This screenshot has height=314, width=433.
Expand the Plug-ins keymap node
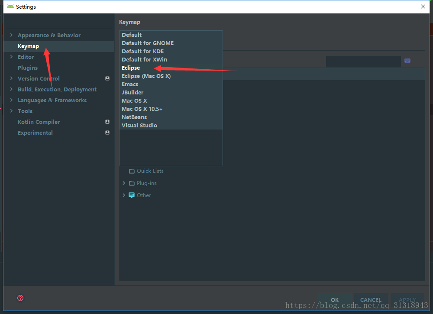tap(124, 183)
